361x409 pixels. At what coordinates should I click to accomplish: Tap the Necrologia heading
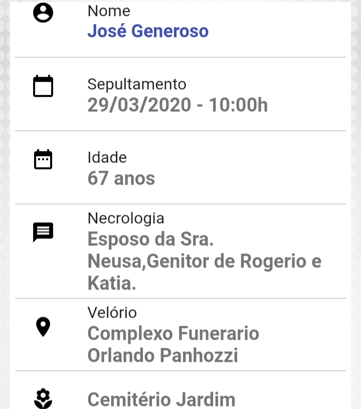126,218
